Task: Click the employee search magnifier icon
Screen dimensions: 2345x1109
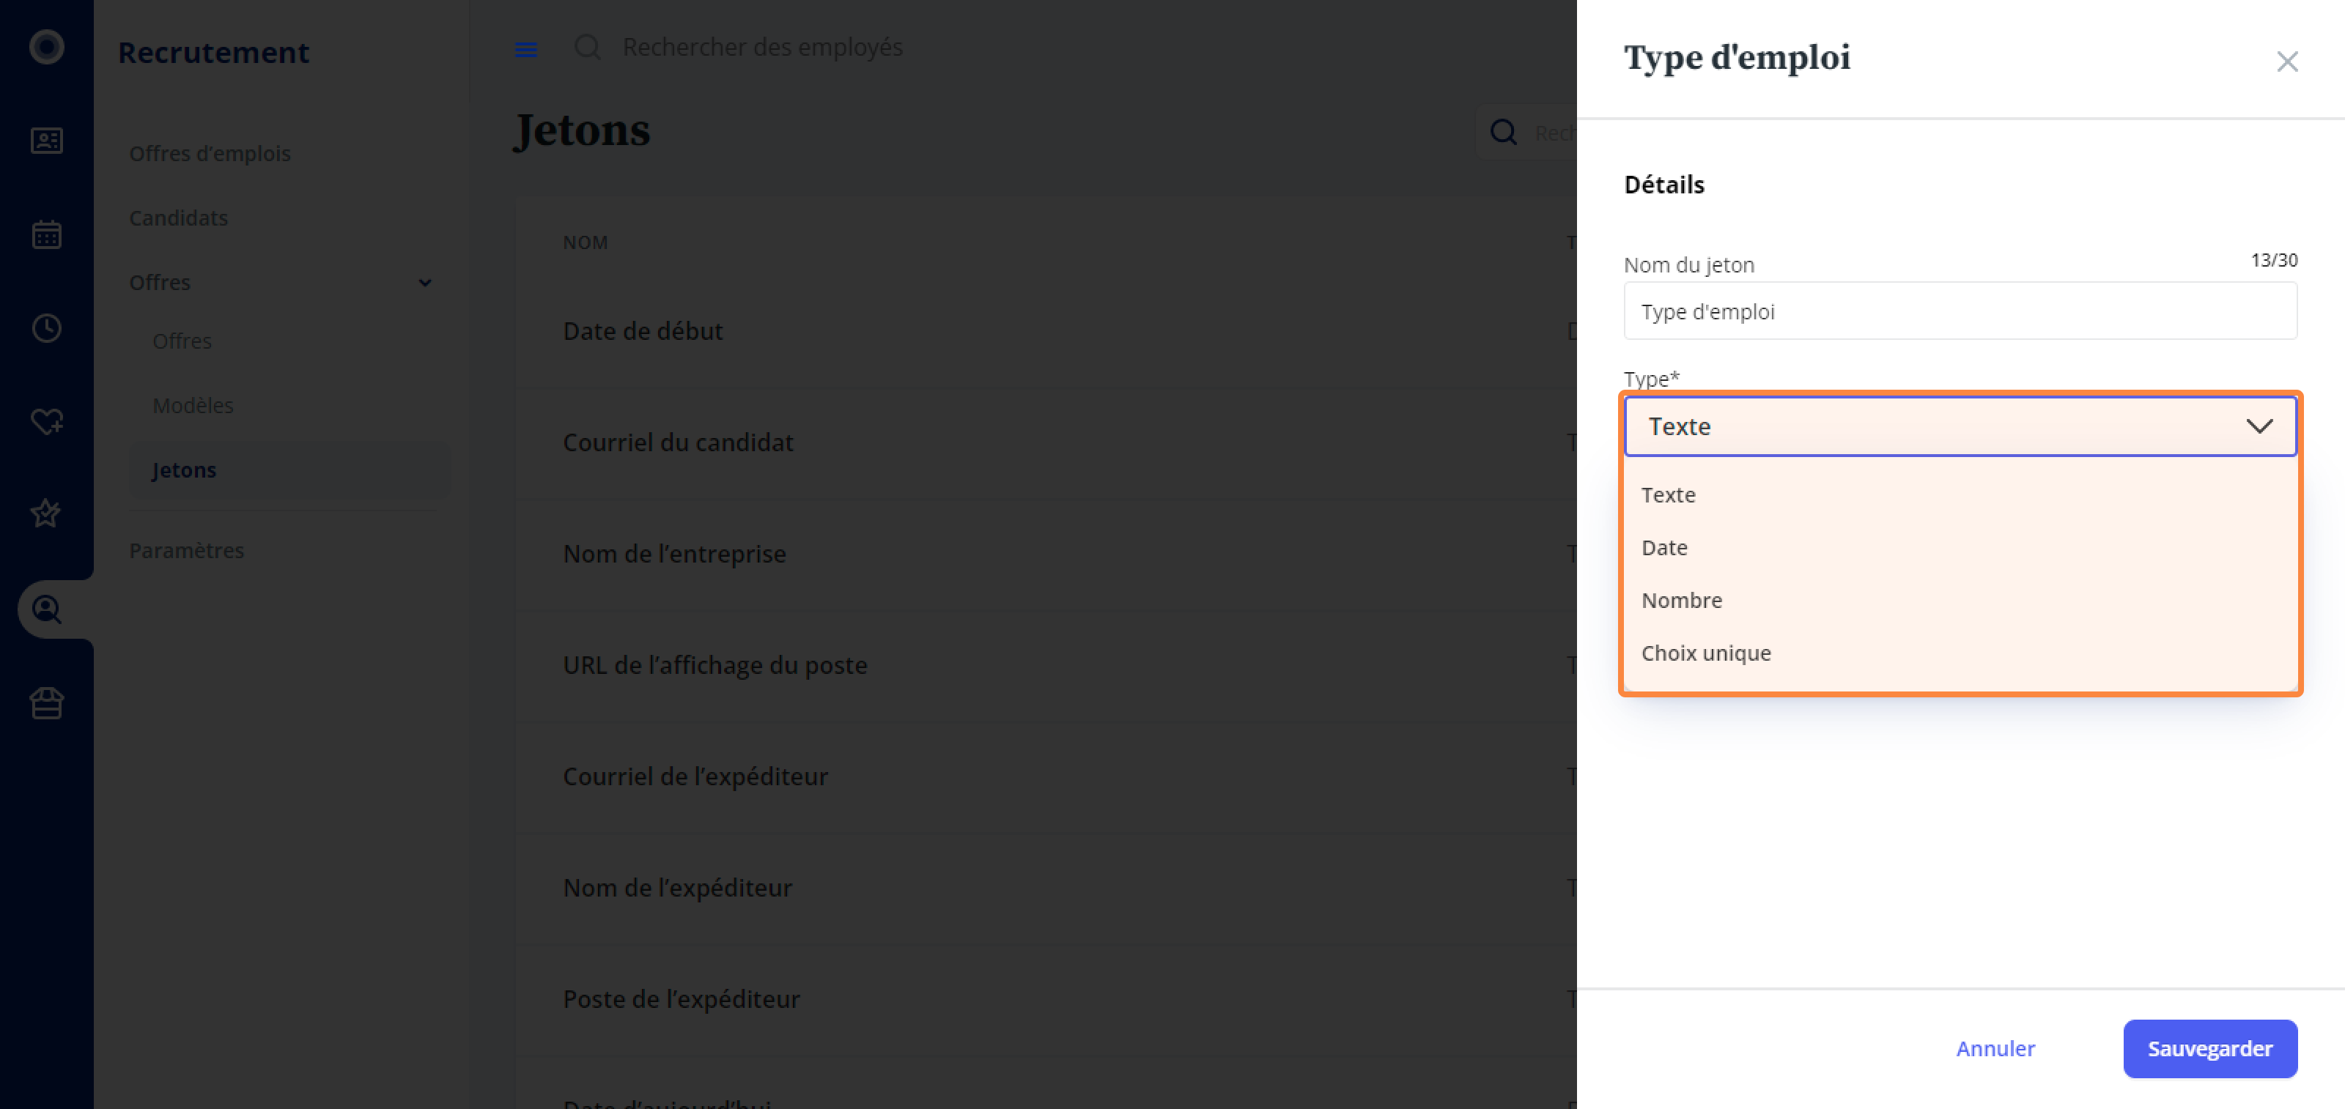Action: [x=587, y=46]
